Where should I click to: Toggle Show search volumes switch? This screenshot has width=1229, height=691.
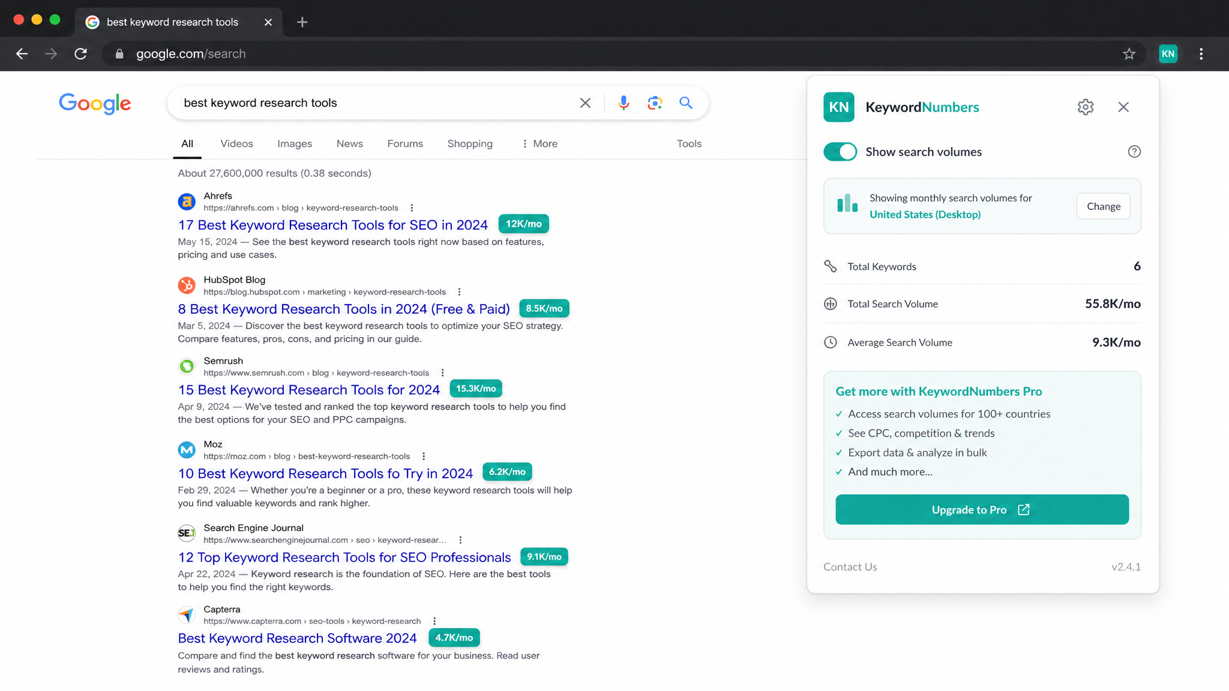tap(840, 152)
